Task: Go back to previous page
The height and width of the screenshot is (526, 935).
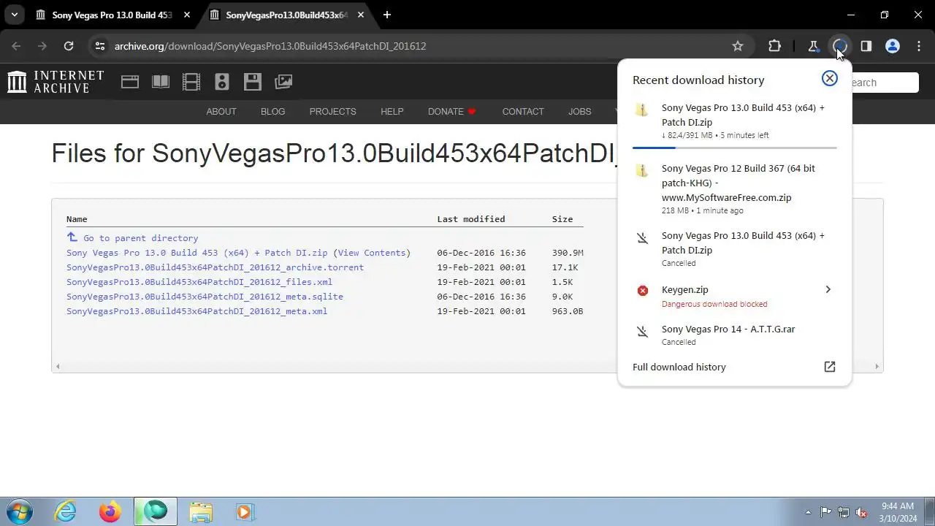Action: (x=16, y=46)
